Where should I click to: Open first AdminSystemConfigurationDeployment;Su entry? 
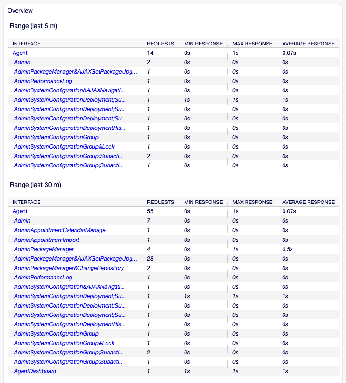[x=71, y=100]
